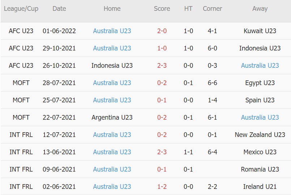Open Egypt U23 team name
The height and width of the screenshot is (195, 291).
[260, 83]
